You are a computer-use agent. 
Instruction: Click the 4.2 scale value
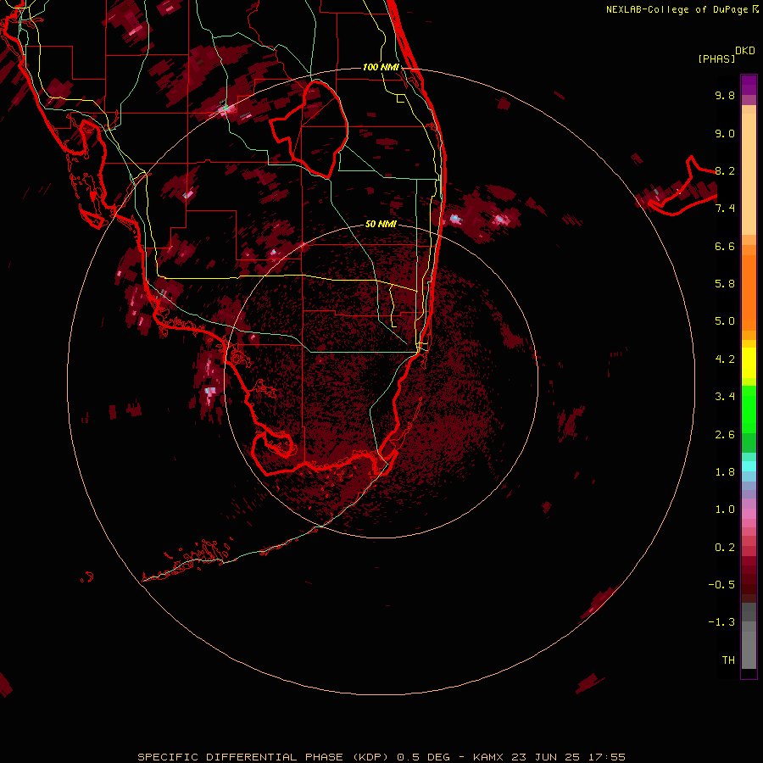725,359
